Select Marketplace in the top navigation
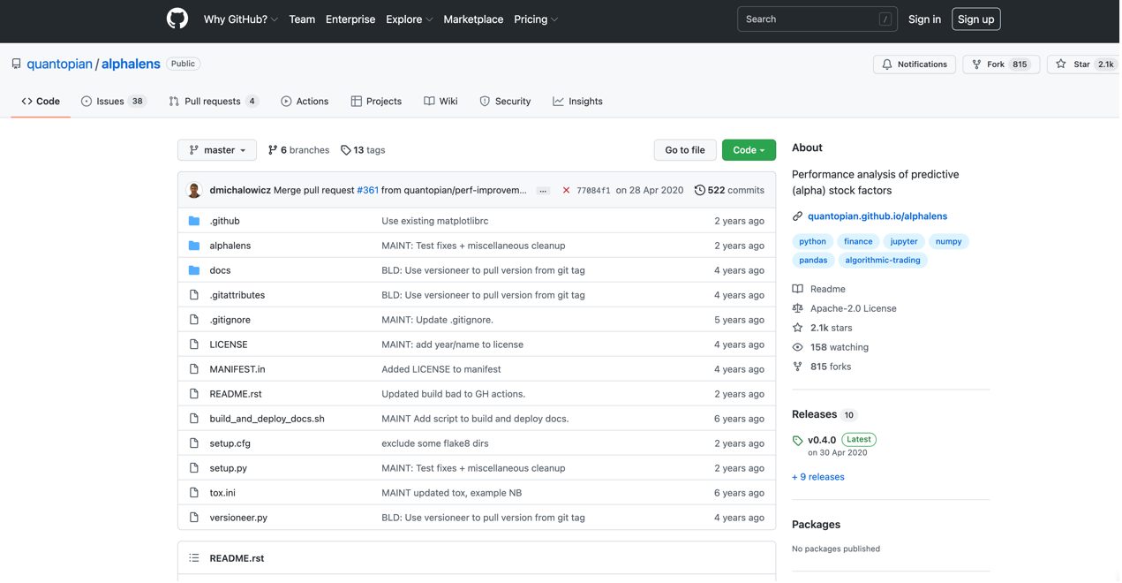 click(x=473, y=19)
